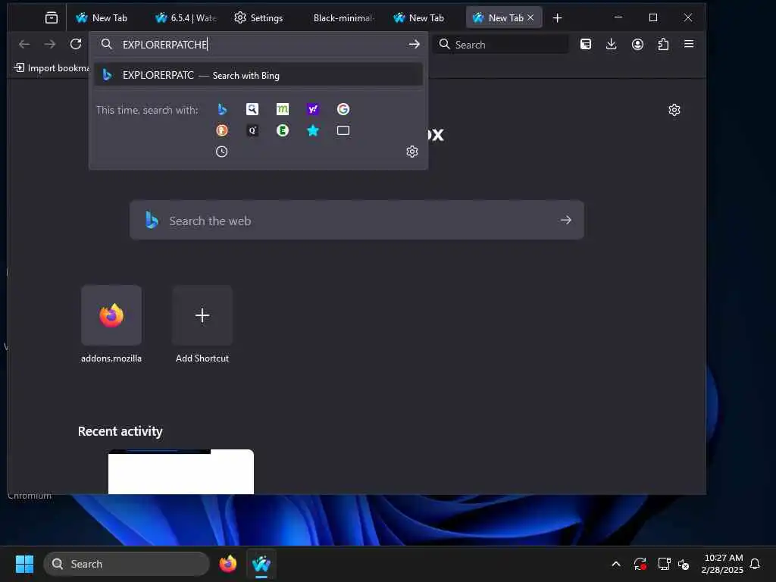Close the active New Tab
Image resolution: width=776 pixels, height=582 pixels.
tap(530, 18)
